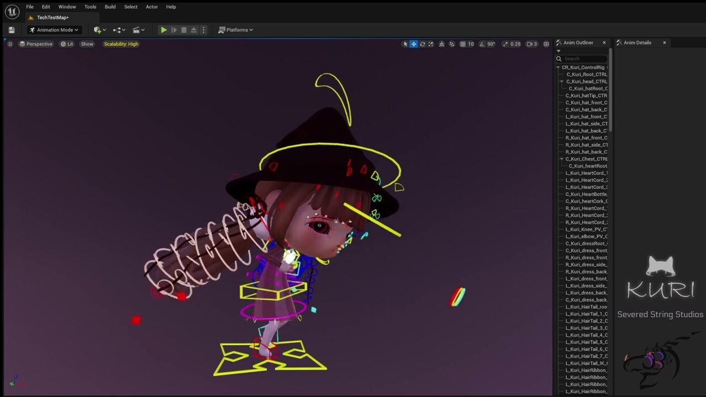Collapse the C_Kuri_Chest_CTRL tree item
Viewport: 706px width, 397px height.
[562, 159]
